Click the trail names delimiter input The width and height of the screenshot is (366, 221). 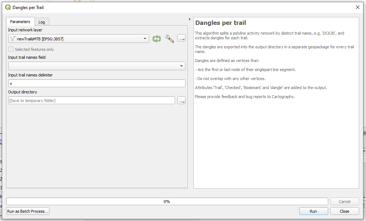(x=97, y=83)
